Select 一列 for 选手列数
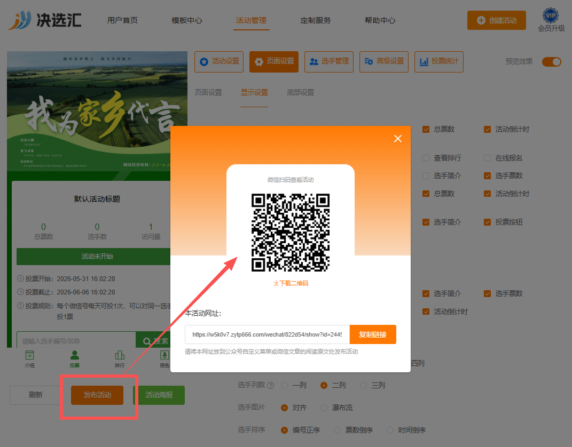 pos(285,386)
